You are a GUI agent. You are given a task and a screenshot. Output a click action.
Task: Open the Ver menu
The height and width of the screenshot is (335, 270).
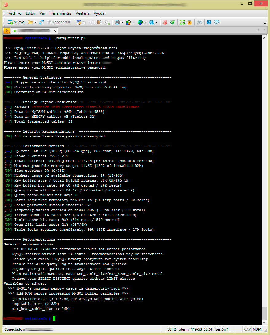click(42, 13)
